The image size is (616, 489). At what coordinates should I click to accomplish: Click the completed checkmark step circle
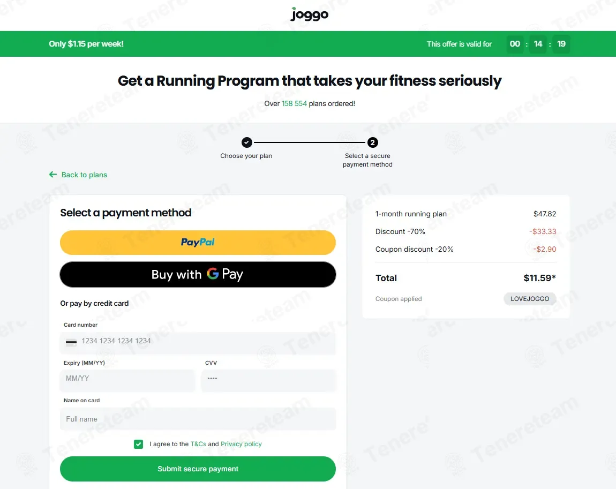(x=247, y=142)
